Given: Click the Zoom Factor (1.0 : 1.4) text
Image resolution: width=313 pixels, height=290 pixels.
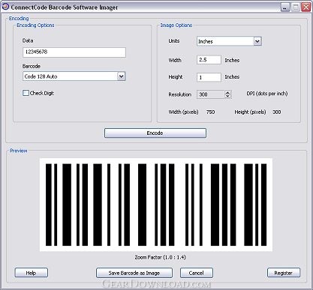Looking at the screenshot, I should pyautogui.click(x=161, y=257).
